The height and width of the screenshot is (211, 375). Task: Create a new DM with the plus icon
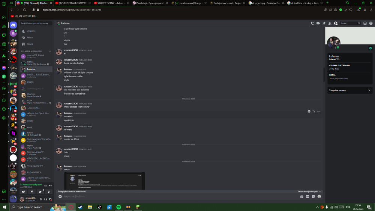tap(50, 51)
